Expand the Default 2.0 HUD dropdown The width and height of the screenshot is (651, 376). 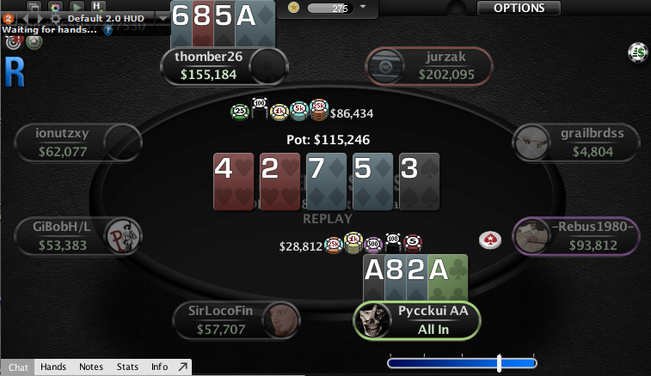pos(163,18)
